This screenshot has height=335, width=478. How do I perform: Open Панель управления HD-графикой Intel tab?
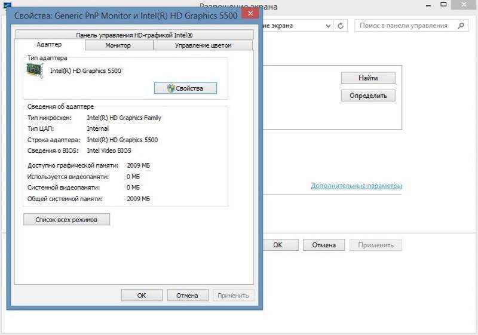coord(134,35)
